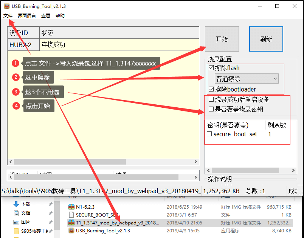Open the 查看 menu
This screenshot has width=304, height=238.
[46, 16]
